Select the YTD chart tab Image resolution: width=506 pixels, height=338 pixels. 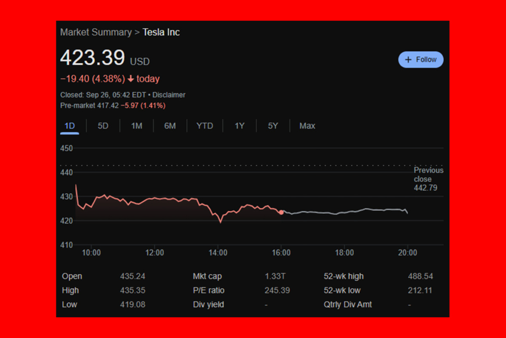pyautogui.click(x=205, y=126)
